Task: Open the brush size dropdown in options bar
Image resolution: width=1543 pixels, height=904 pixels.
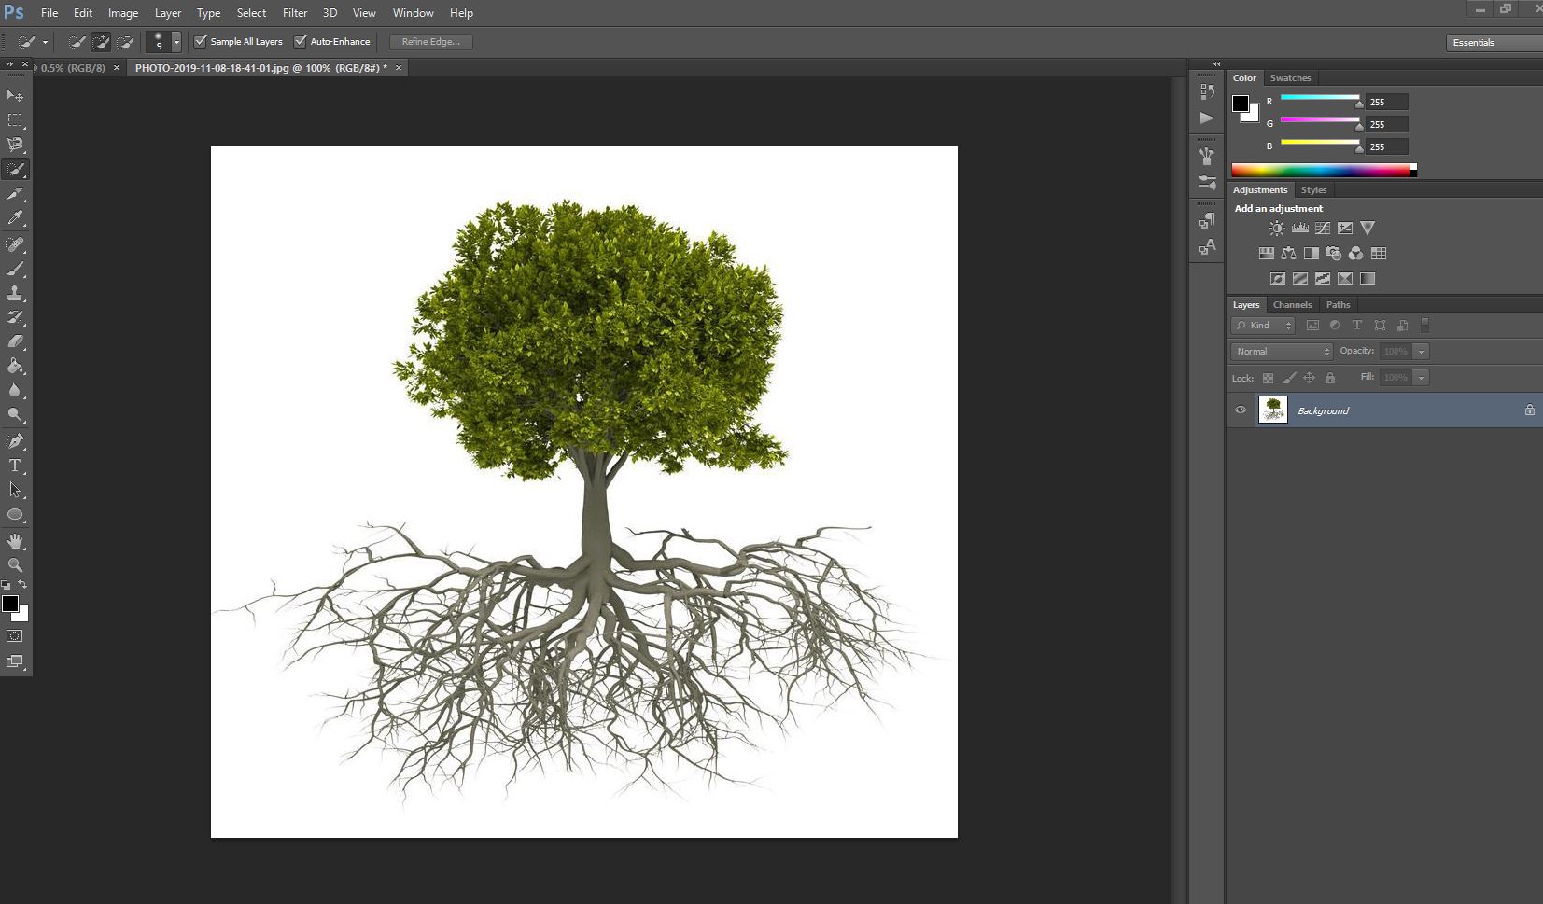Action: pos(175,41)
